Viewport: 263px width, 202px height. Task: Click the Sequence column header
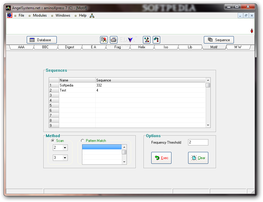click(150, 80)
